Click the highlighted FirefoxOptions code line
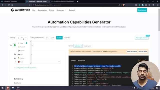 click(x=97, y=66)
